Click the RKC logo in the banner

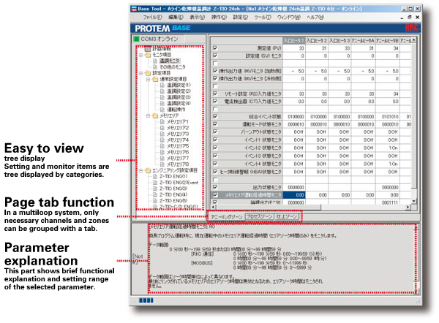click(x=412, y=28)
